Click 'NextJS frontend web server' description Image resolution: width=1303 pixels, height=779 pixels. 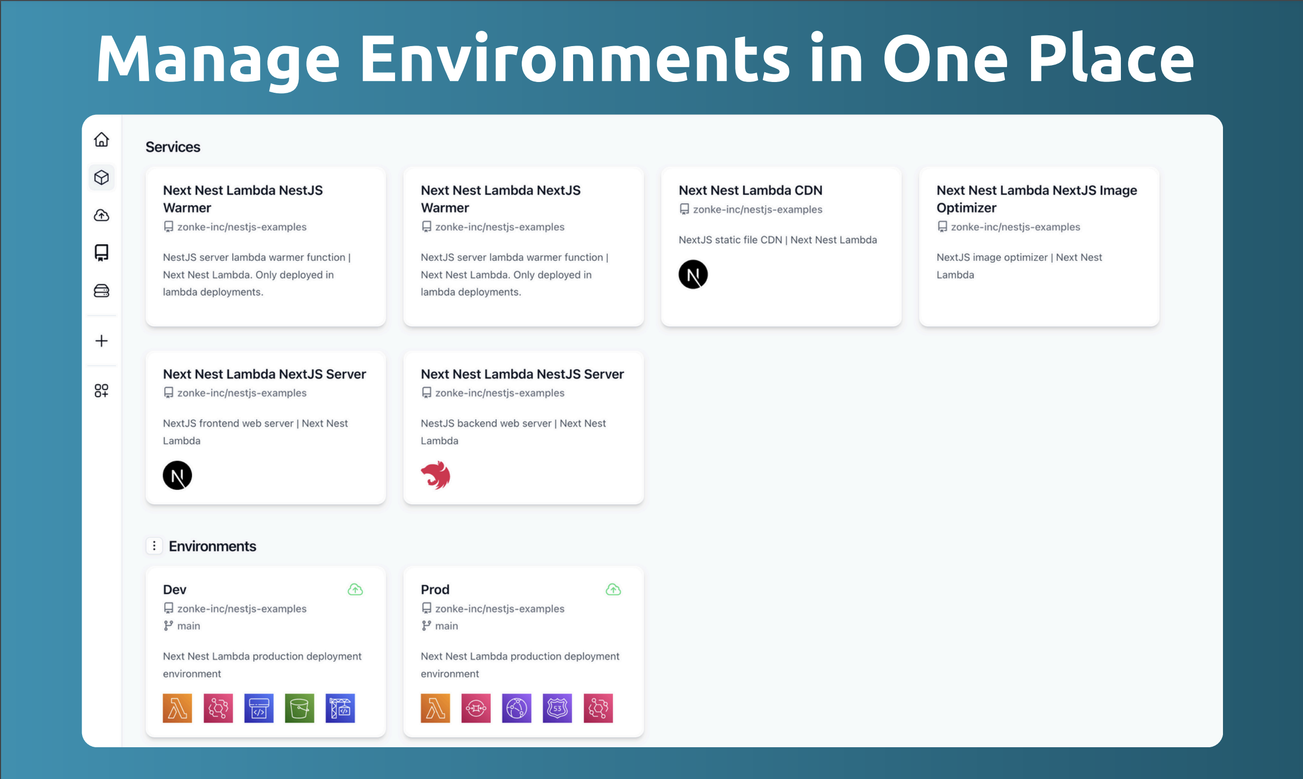pyautogui.click(x=255, y=432)
